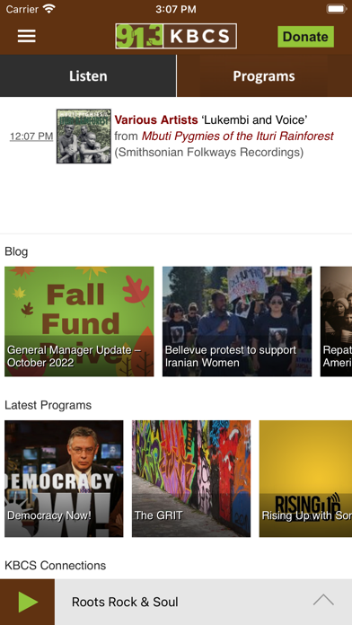Open the hamburger menu
The image size is (352, 625).
click(26, 36)
